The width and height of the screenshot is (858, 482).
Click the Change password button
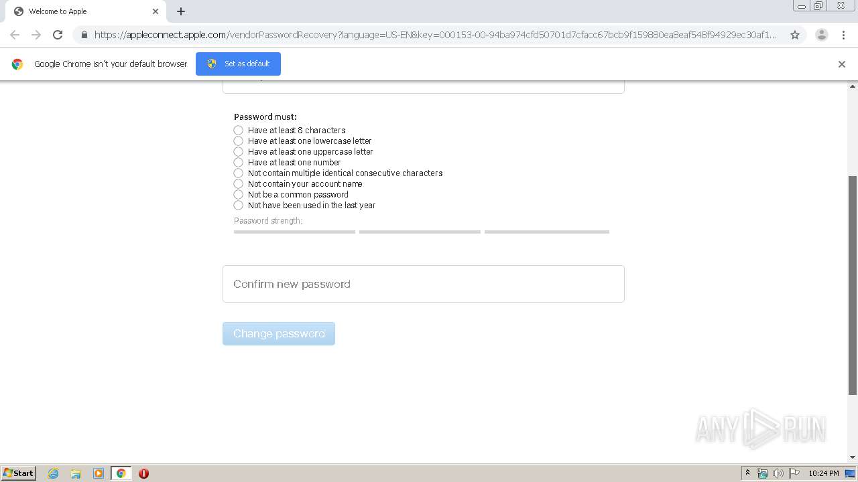coord(279,333)
